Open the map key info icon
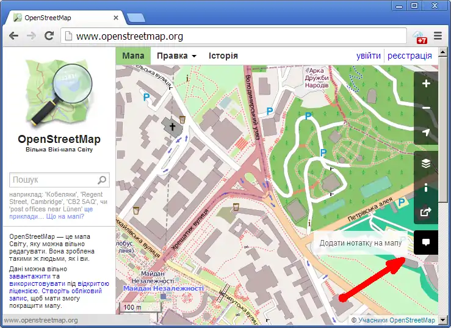Screen dimensions: 451x328 (426, 188)
